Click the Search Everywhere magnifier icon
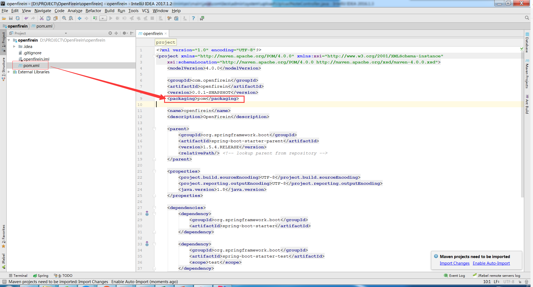Screen dimensions: 533x287 527,18
